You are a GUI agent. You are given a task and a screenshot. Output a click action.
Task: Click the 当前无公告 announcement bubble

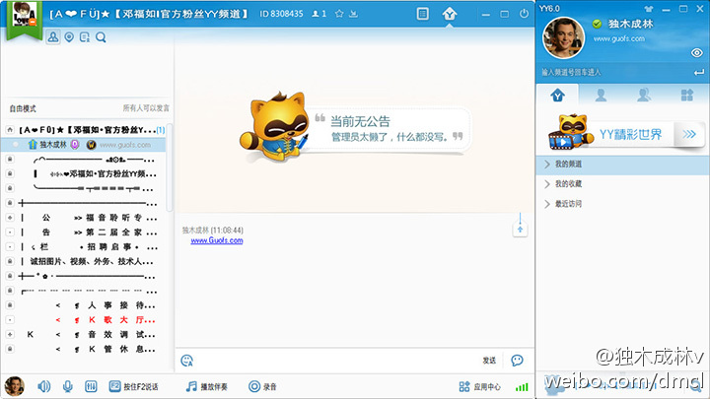pyautogui.click(x=390, y=129)
